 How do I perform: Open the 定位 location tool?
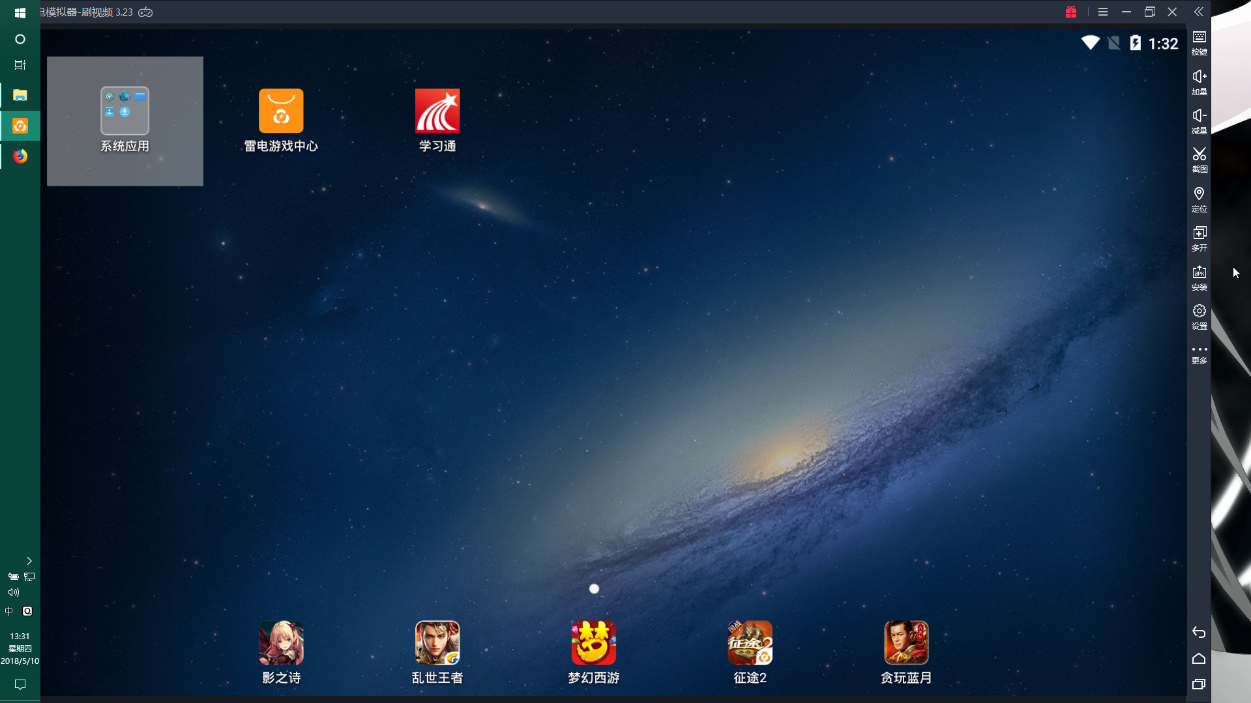(x=1199, y=199)
